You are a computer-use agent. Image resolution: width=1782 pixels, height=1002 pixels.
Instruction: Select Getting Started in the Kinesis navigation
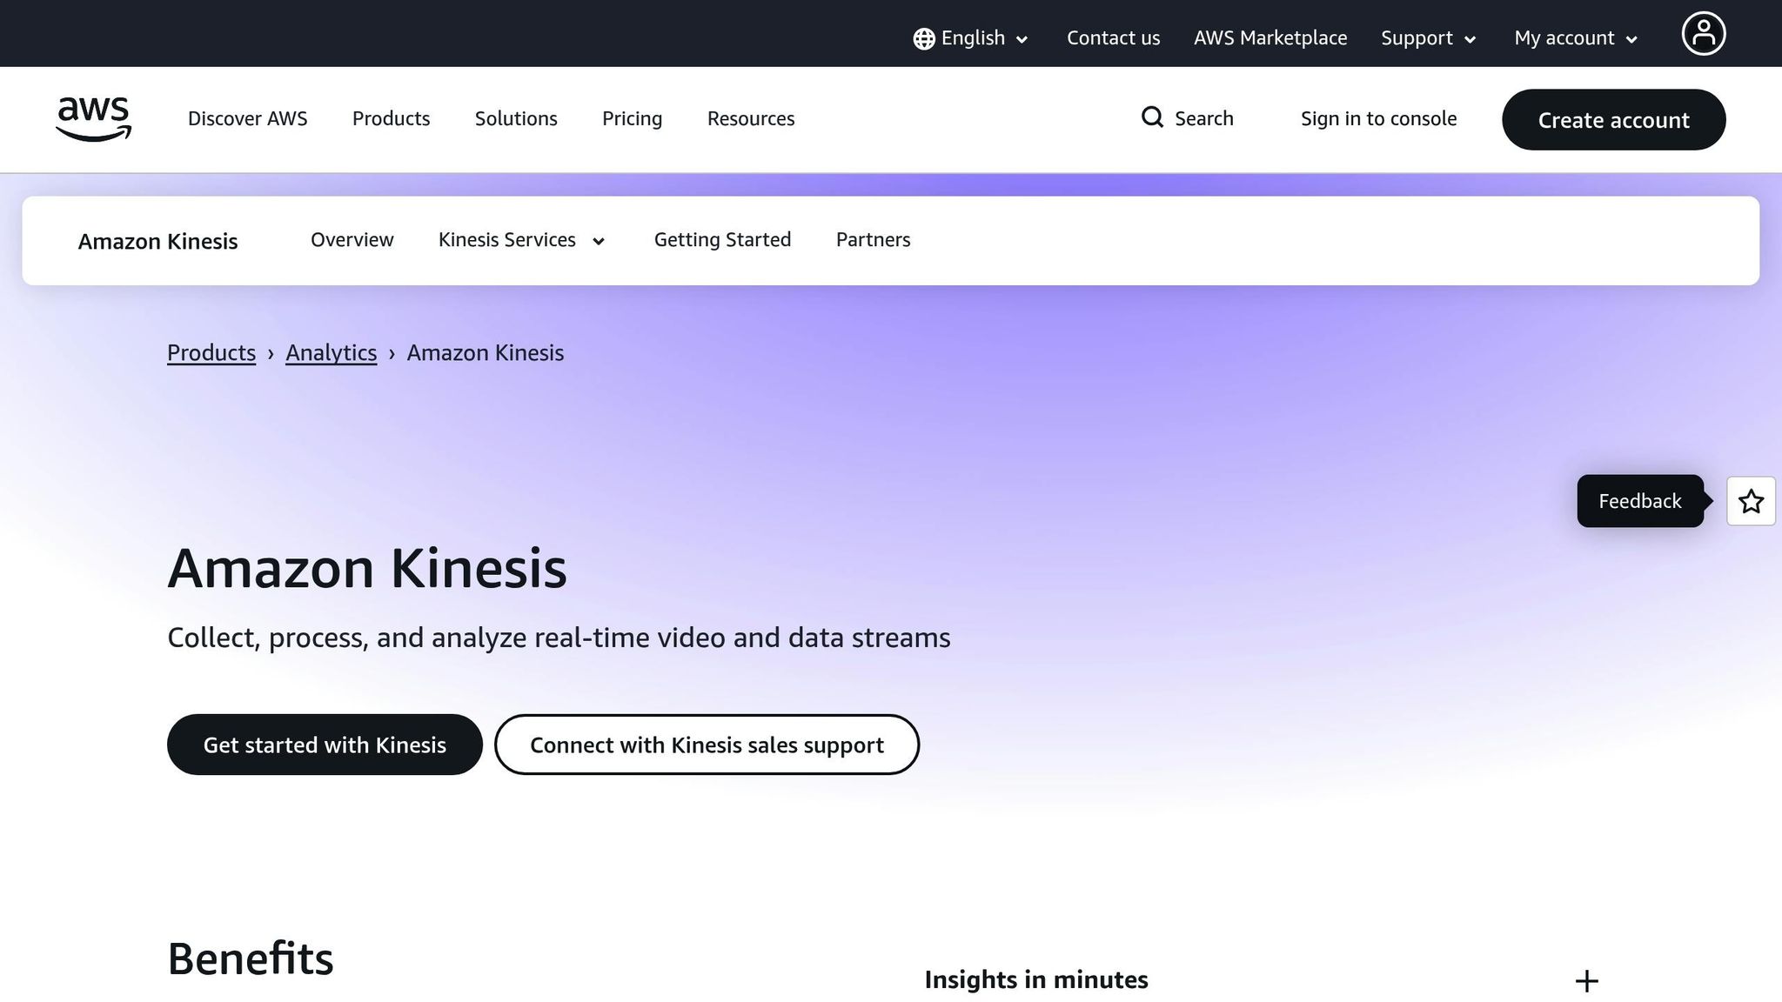tap(722, 240)
